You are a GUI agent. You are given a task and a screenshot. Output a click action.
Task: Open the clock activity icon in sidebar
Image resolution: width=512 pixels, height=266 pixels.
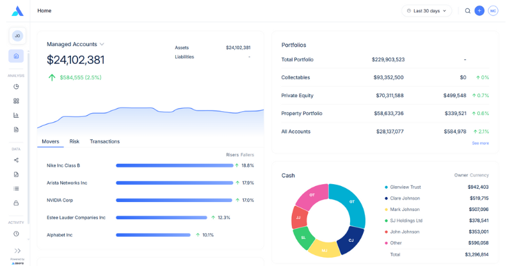(x=16, y=233)
